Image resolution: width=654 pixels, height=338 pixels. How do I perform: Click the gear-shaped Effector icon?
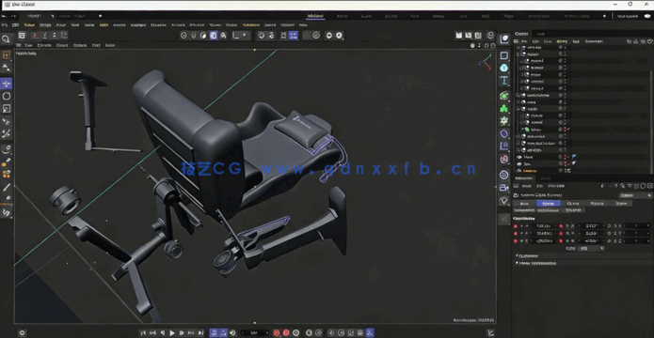(504, 121)
